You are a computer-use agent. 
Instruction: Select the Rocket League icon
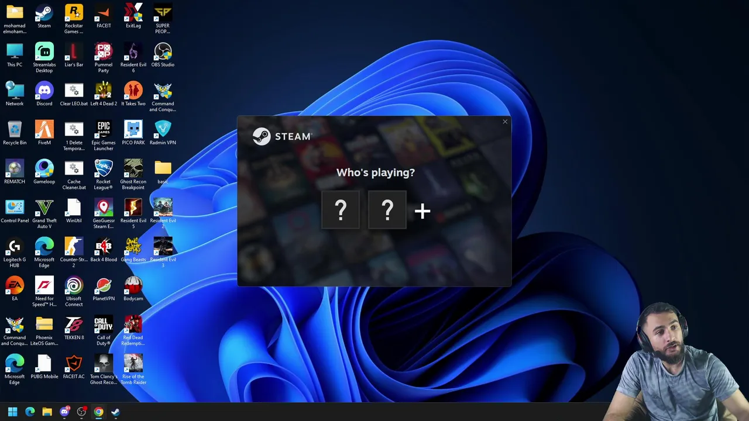pyautogui.click(x=104, y=175)
